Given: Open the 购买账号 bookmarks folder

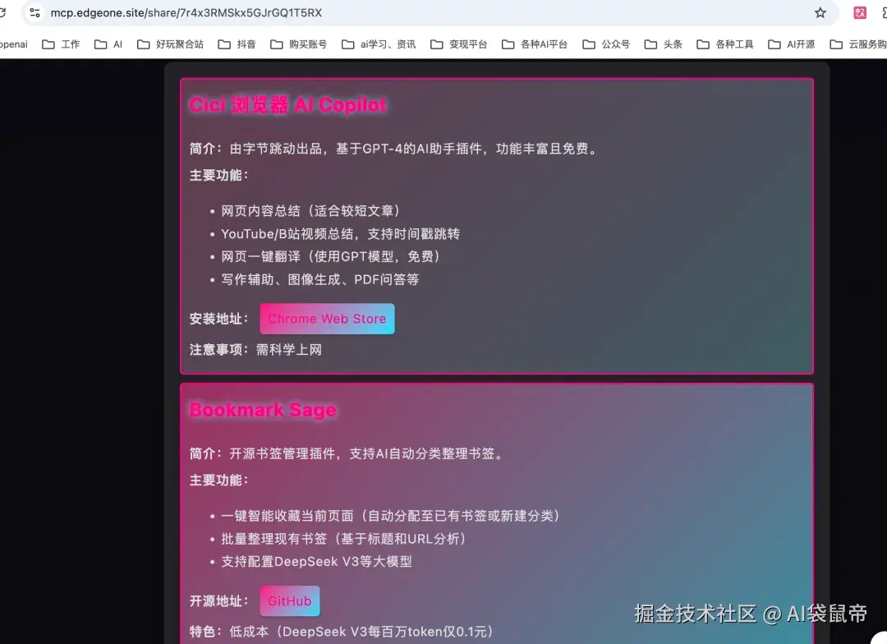Looking at the screenshot, I should 299,44.
